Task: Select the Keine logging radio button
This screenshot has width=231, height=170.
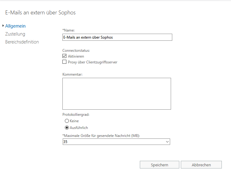Action: [67, 121]
